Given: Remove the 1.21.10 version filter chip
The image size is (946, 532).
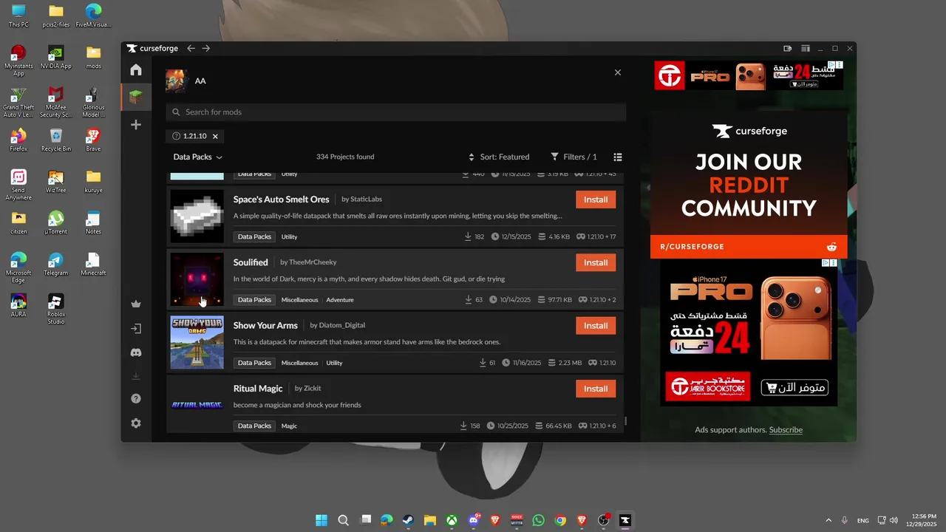Looking at the screenshot, I should pyautogui.click(x=215, y=136).
